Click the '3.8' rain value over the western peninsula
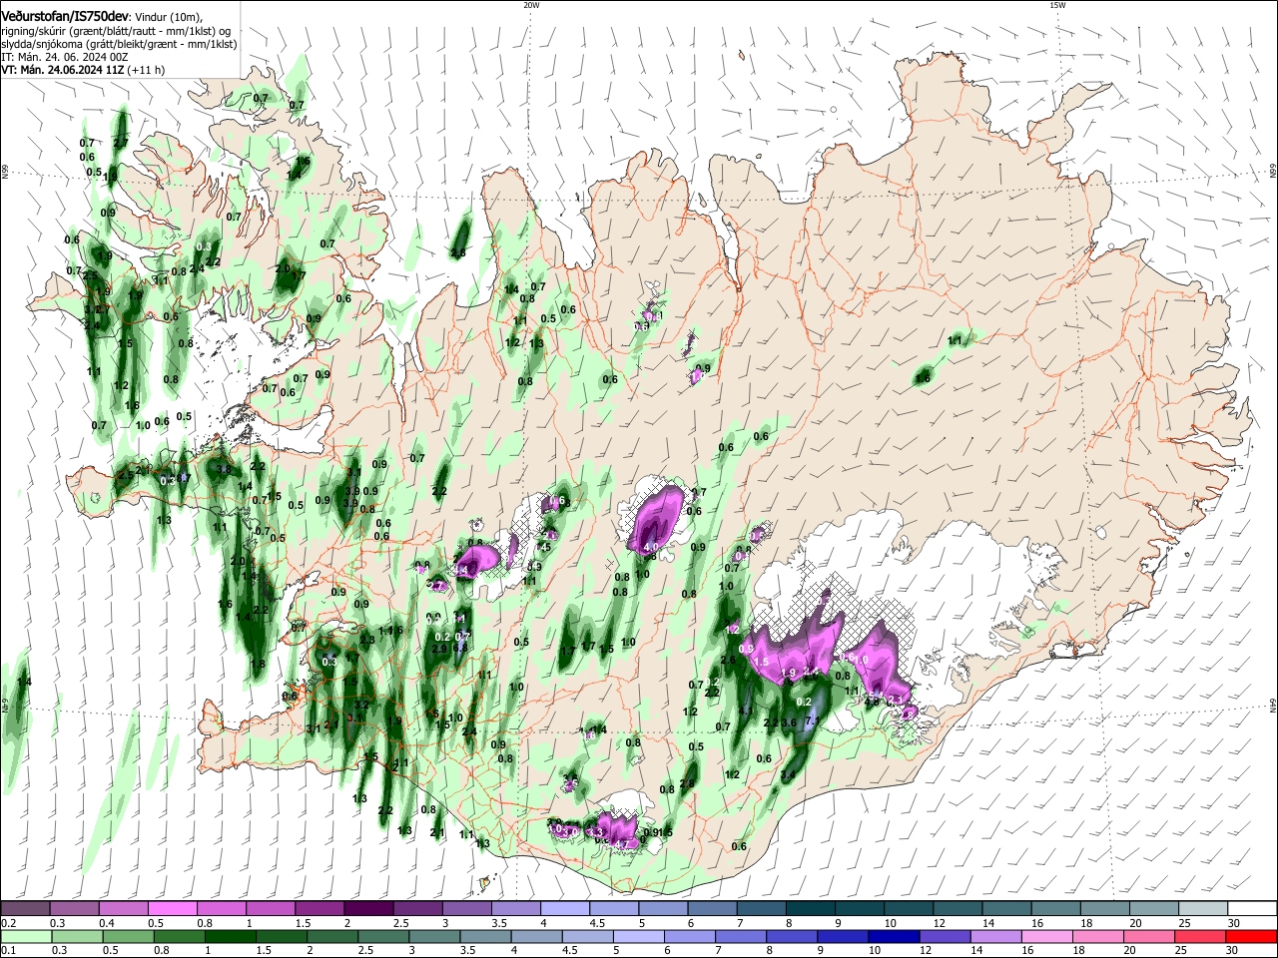Viewport: 1278px width, 958px height. click(224, 469)
